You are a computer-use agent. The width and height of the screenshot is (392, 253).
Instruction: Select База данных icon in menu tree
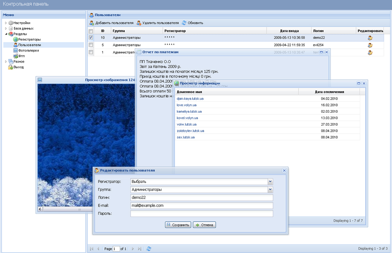tap(10, 28)
